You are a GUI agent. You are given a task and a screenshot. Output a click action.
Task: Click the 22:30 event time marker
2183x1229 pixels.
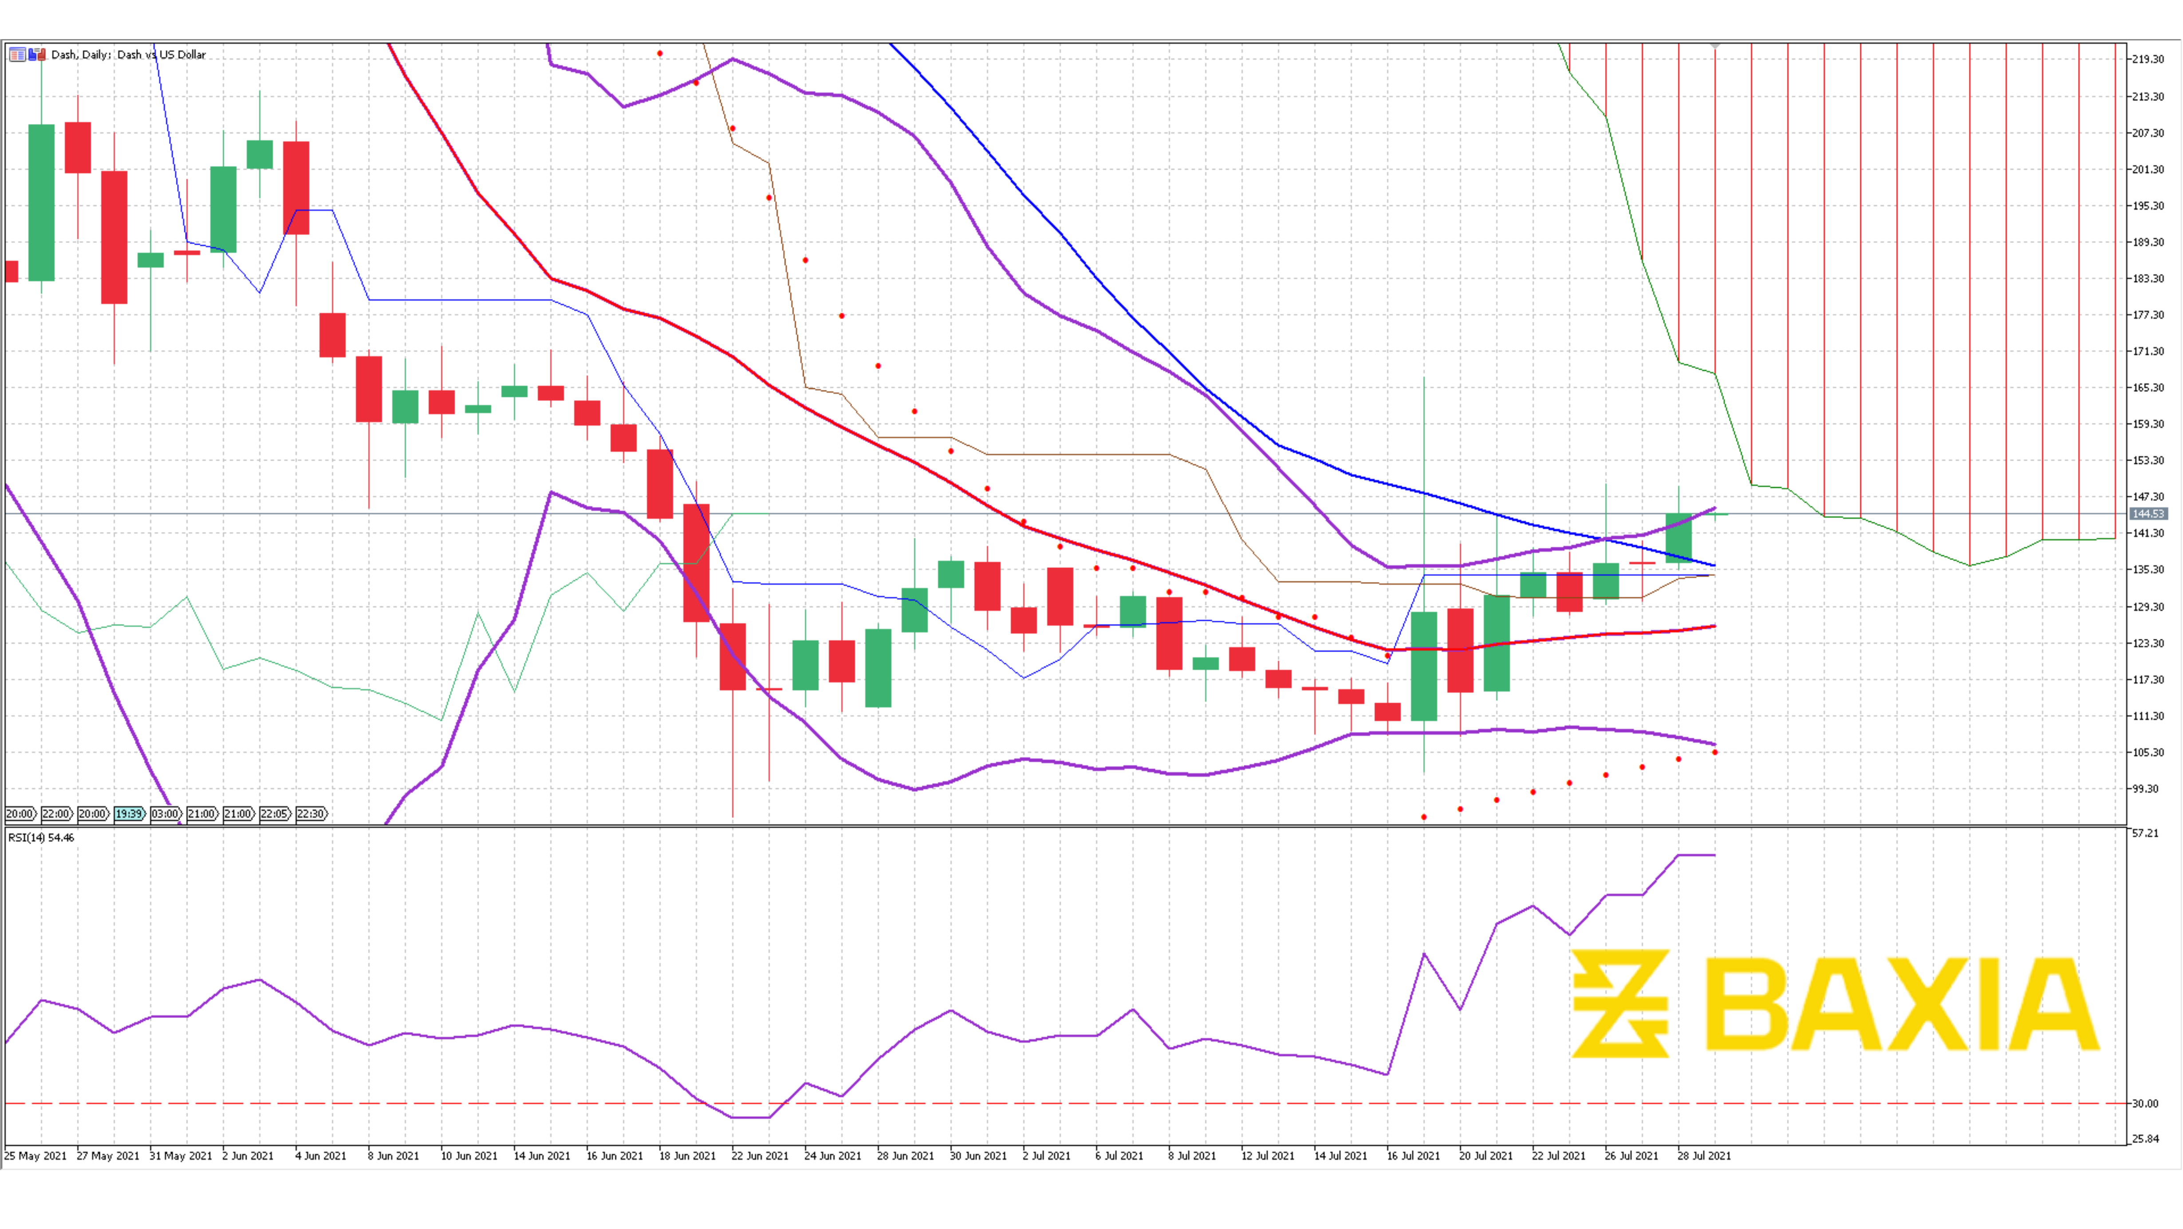pos(310,814)
